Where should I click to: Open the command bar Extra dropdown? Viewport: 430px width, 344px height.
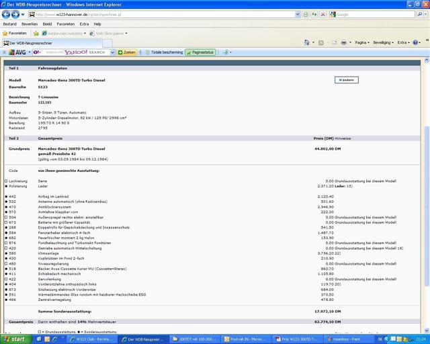[x=403, y=42]
